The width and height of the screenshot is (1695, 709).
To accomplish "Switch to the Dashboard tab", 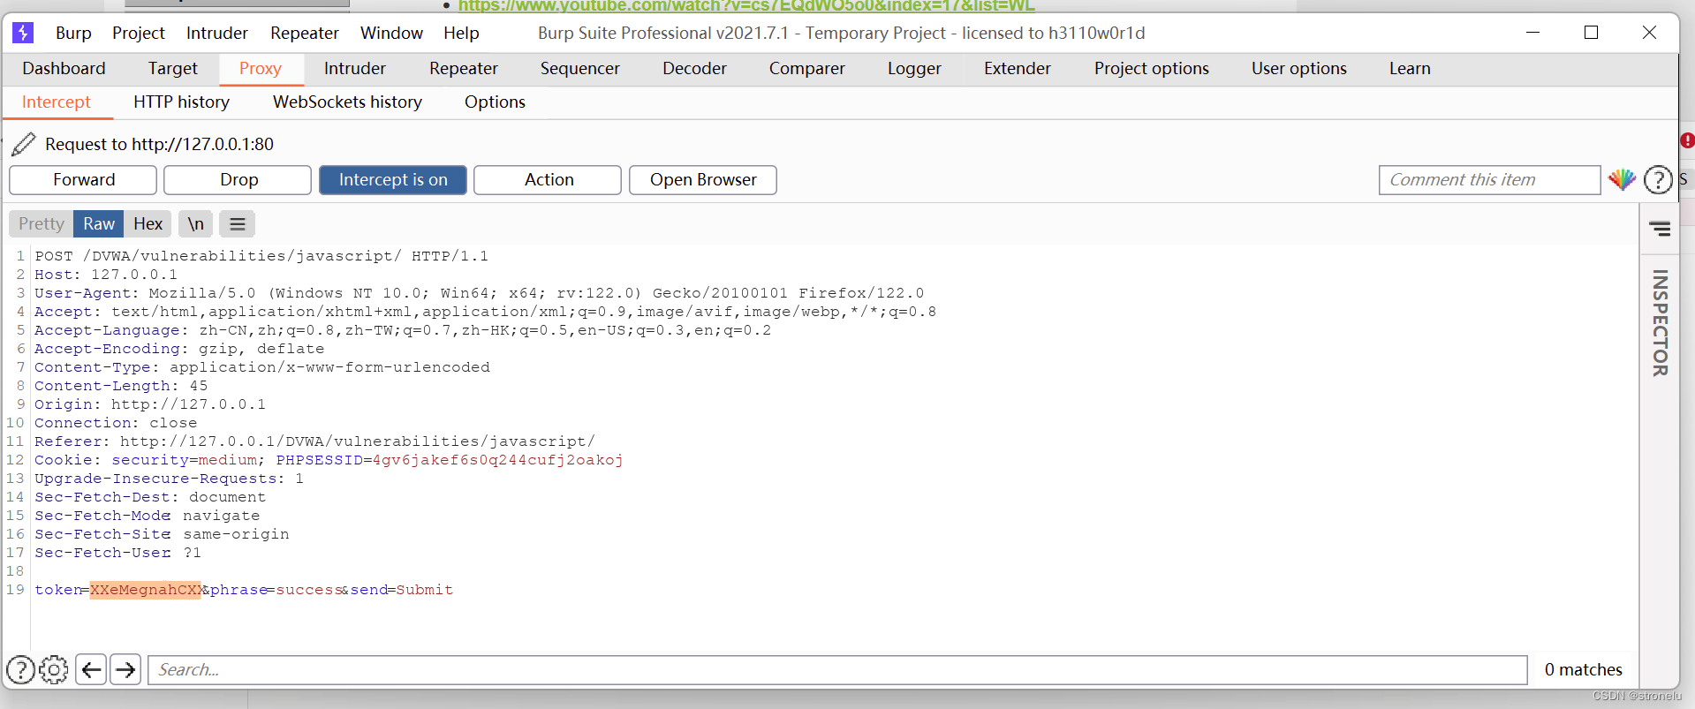I will click(x=64, y=69).
